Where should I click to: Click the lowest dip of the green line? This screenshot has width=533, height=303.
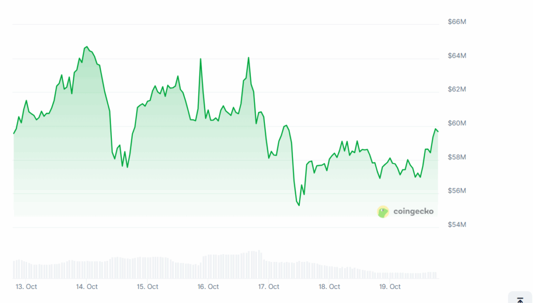click(x=299, y=205)
